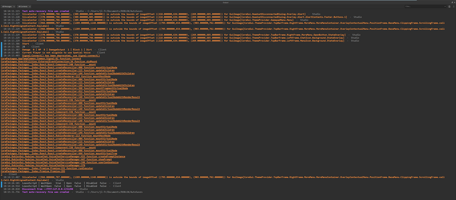
Task: Open the Promise:295 stack trace link
Action: (x=33, y=171)
